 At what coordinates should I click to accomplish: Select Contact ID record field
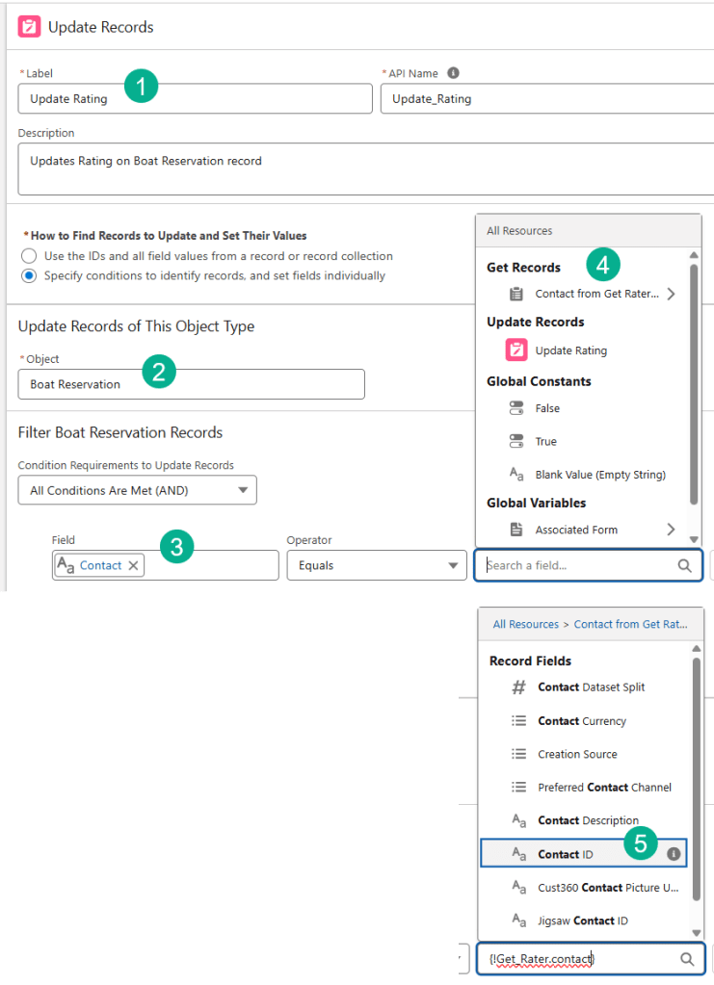(566, 854)
